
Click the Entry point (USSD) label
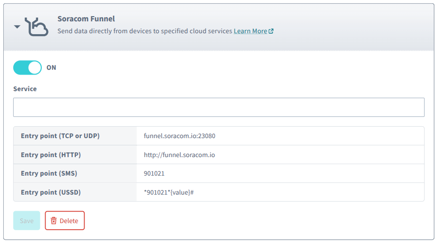(51, 192)
